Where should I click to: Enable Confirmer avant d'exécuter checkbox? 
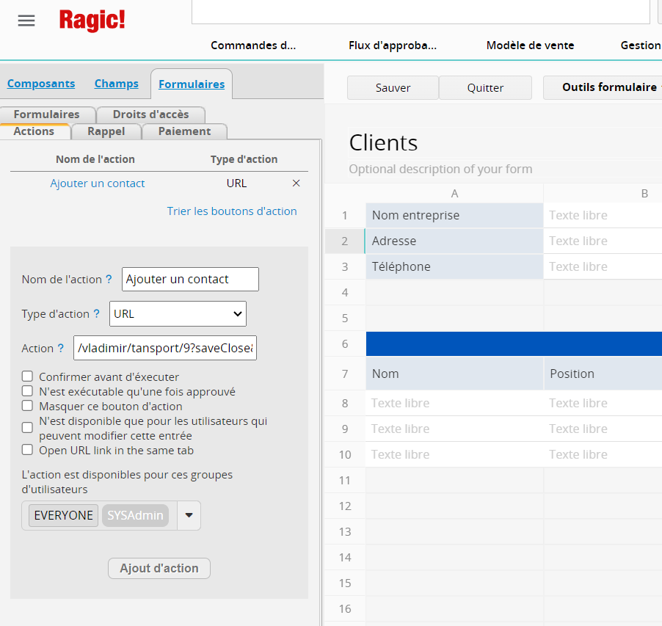pyautogui.click(x=27, y=377)
